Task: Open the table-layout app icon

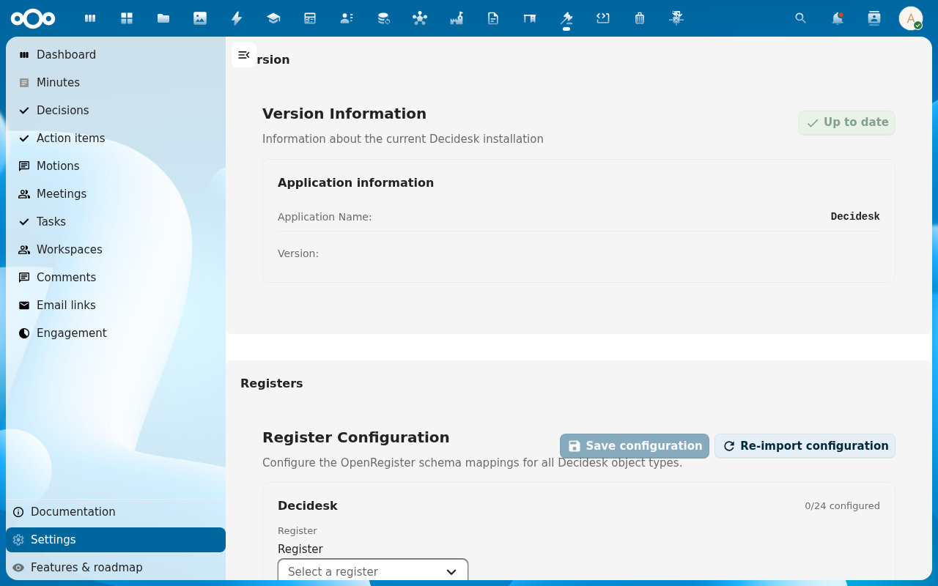Action: pyautogui.click(x=310, y=18)
